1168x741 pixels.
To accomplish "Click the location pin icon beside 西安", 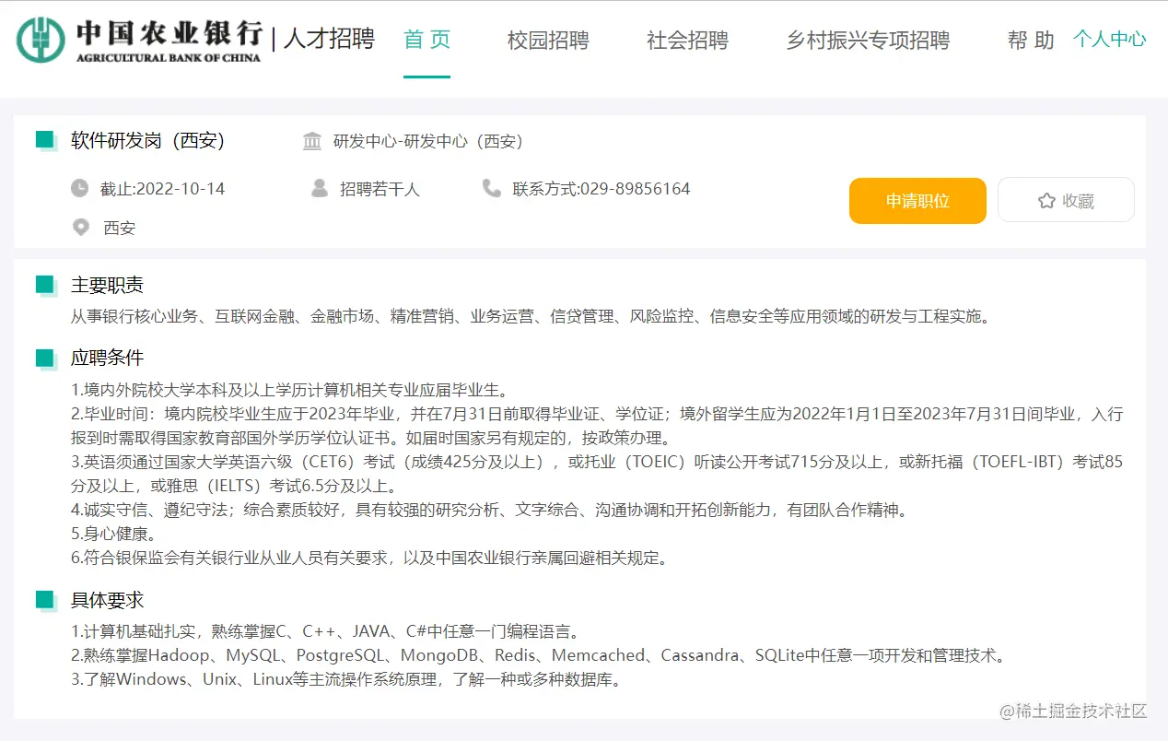I will (81, 227).
